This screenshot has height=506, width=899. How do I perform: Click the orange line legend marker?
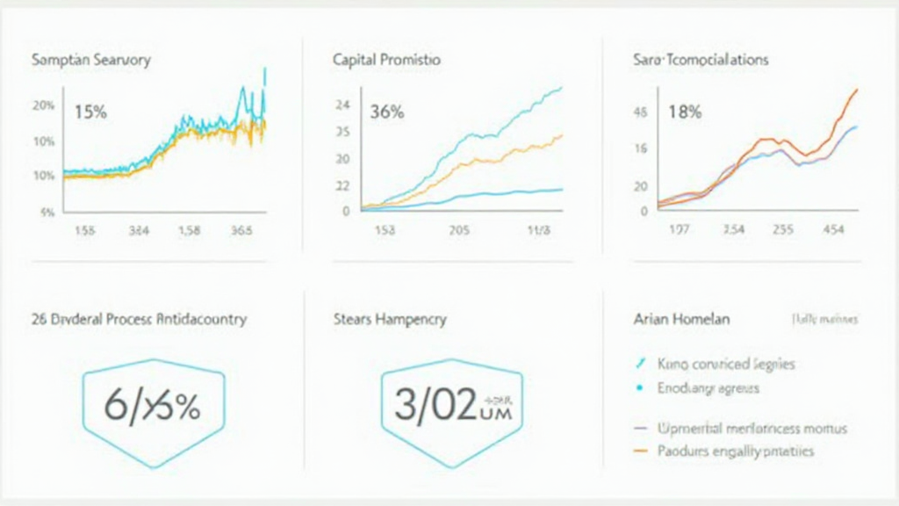[640, 452]
